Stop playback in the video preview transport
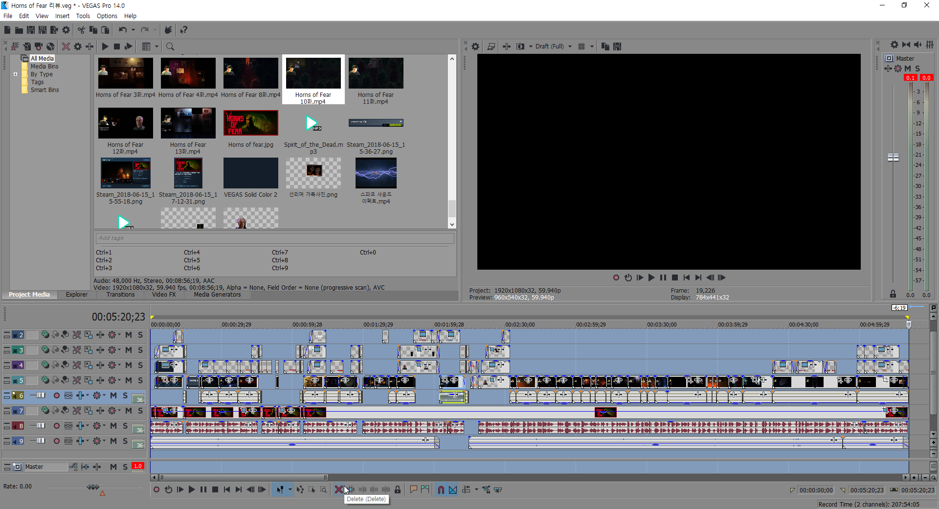Image resolution: width=939 pixels, height=509 pixels. [x=675, y=278]
